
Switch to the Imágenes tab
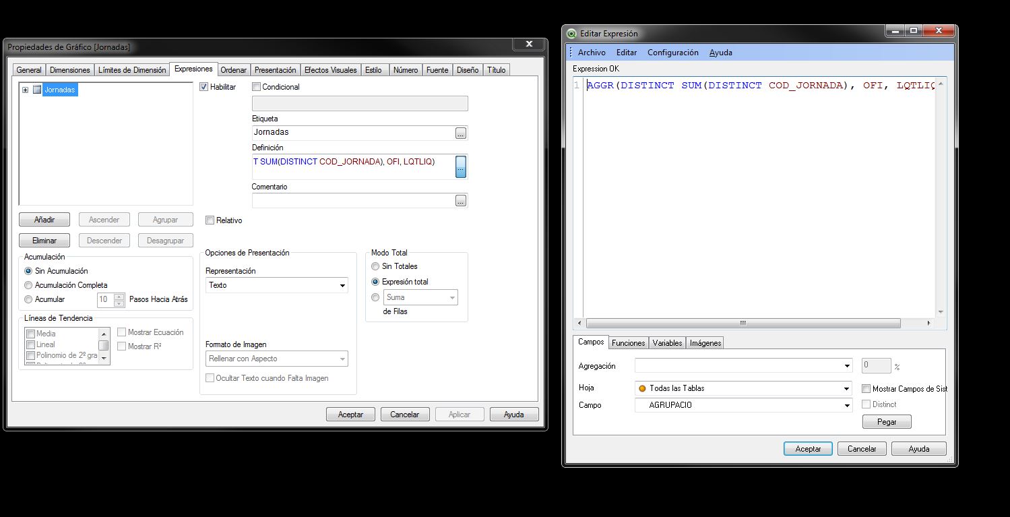click(705, 343)
